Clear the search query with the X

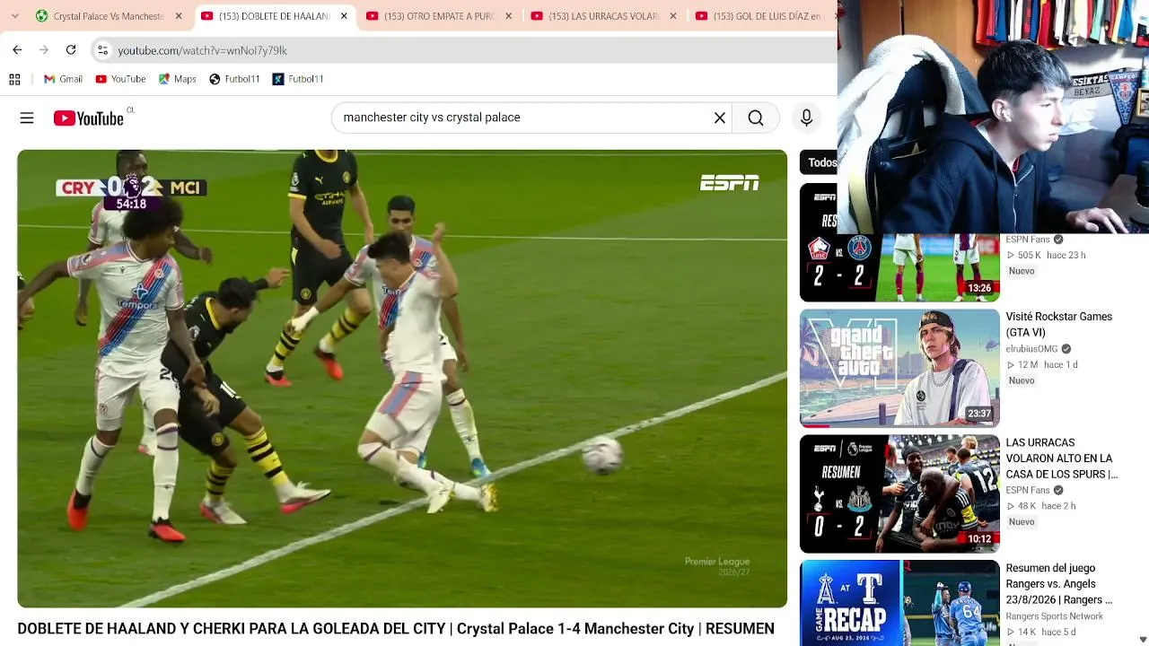(x=720, y=118)
